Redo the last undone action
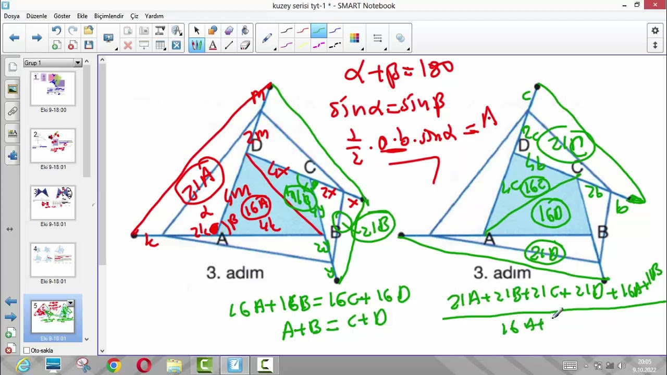This screenshot has width=667, height=375. pos(72,31)
